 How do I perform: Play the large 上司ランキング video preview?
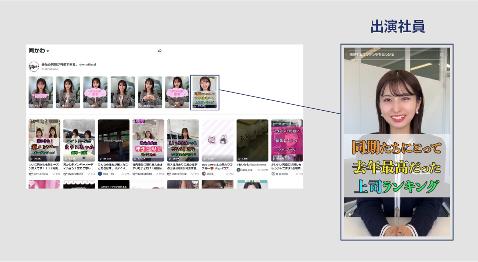(x=397, y=145)
